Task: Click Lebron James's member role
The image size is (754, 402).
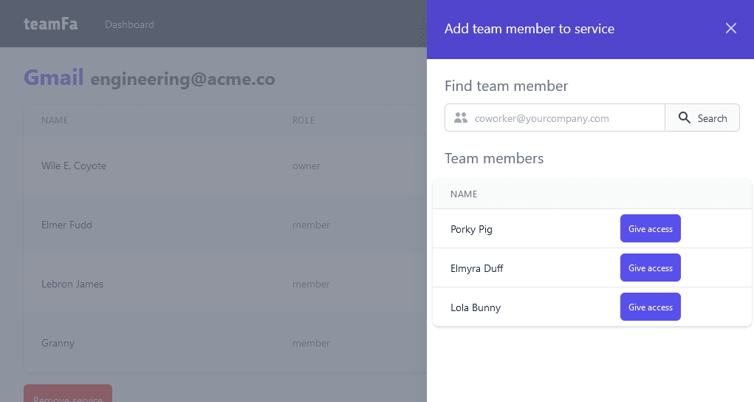Action: point(311,284)
